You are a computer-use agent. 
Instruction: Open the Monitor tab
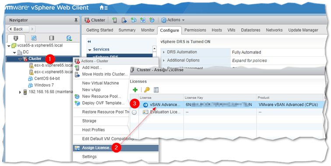(x=148, y=30)
